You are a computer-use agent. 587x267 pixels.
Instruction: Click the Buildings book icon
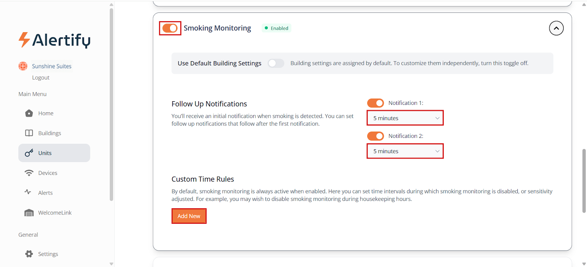(x=29, y=133)
